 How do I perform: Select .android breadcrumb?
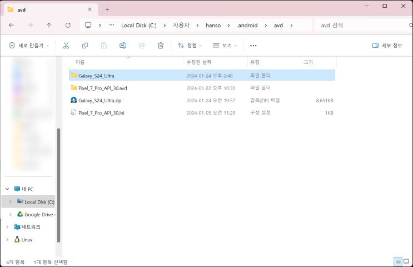247,25
